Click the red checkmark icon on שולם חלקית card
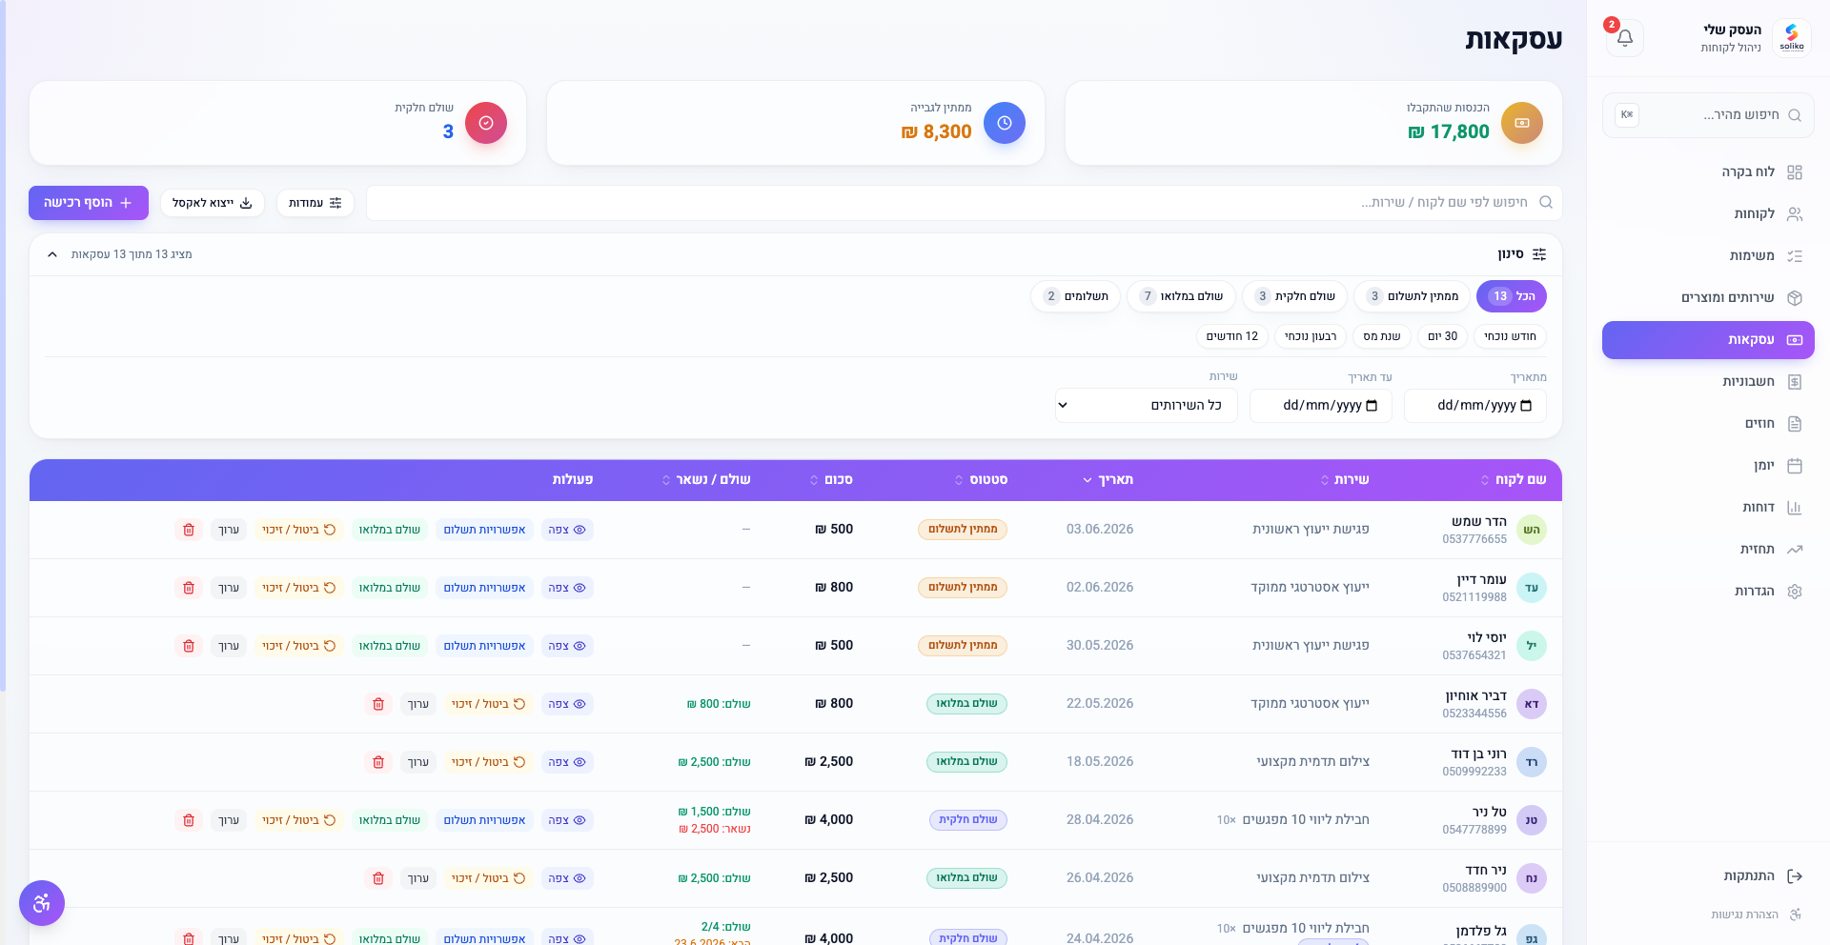Screen dimensions: 1830x945 coord(486,123)
